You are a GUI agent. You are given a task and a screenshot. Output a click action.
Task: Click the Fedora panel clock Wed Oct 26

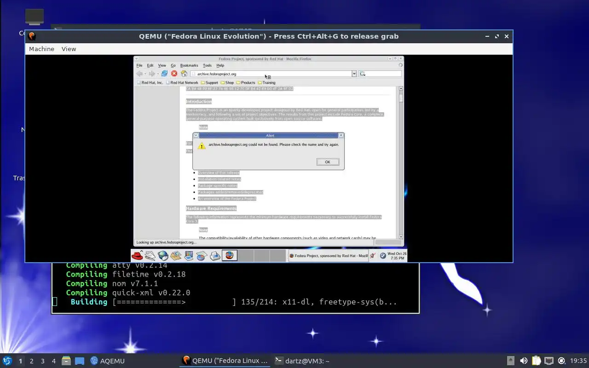coord(397,256)
